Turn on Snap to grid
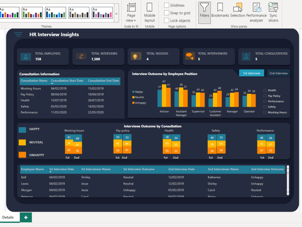This screenshot has width=302, height=227. click(x=166, y=13)
